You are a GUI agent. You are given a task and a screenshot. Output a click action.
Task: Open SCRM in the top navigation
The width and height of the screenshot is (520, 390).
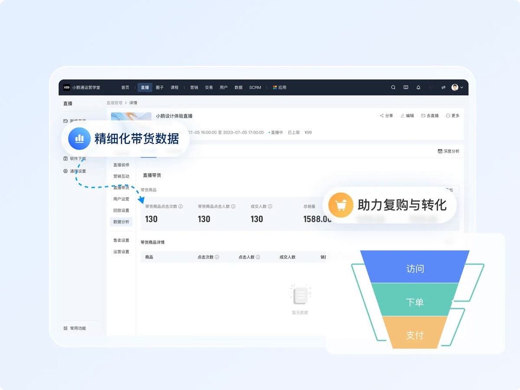[255, 88]
